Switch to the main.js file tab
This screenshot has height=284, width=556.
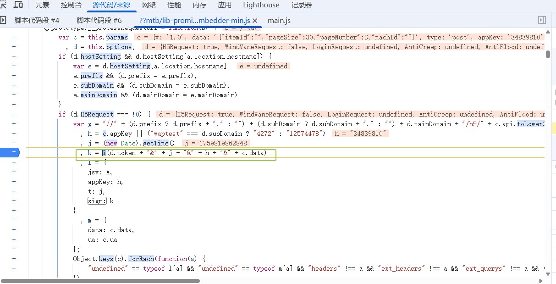[x=279, y=21]
